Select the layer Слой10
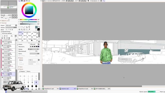This screenshot has height=93, width=165. coord(9,62)
